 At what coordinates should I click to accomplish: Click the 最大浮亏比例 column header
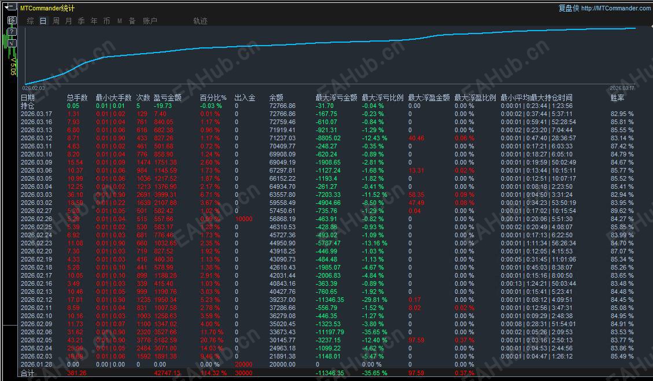click(x=382, y=98)
